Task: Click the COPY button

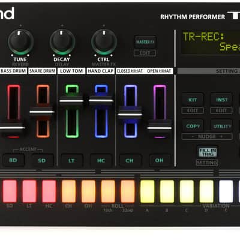Action: 193,126
